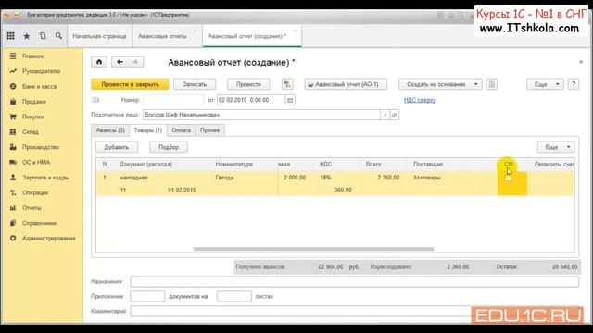Open help question mark button
The image size is (593, 333).
574,84
